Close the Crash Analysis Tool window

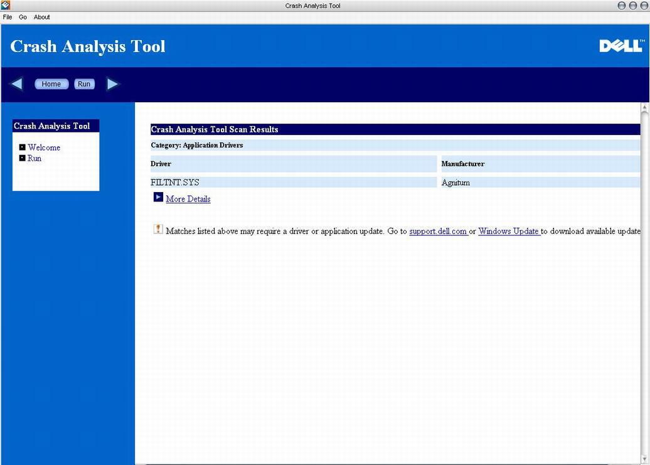point(644,6)
